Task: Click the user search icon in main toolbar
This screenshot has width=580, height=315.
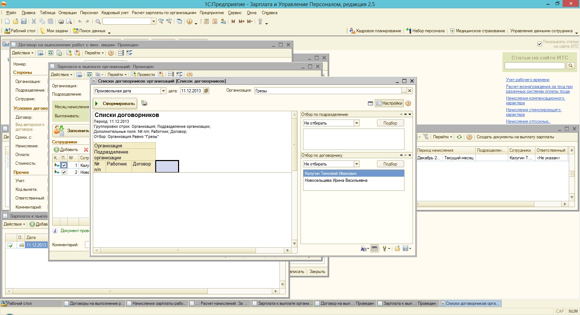Action: (x=223, y=22)
